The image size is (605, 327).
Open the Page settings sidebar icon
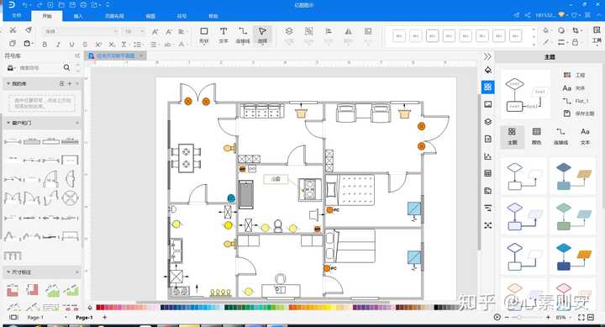[487, 139]
